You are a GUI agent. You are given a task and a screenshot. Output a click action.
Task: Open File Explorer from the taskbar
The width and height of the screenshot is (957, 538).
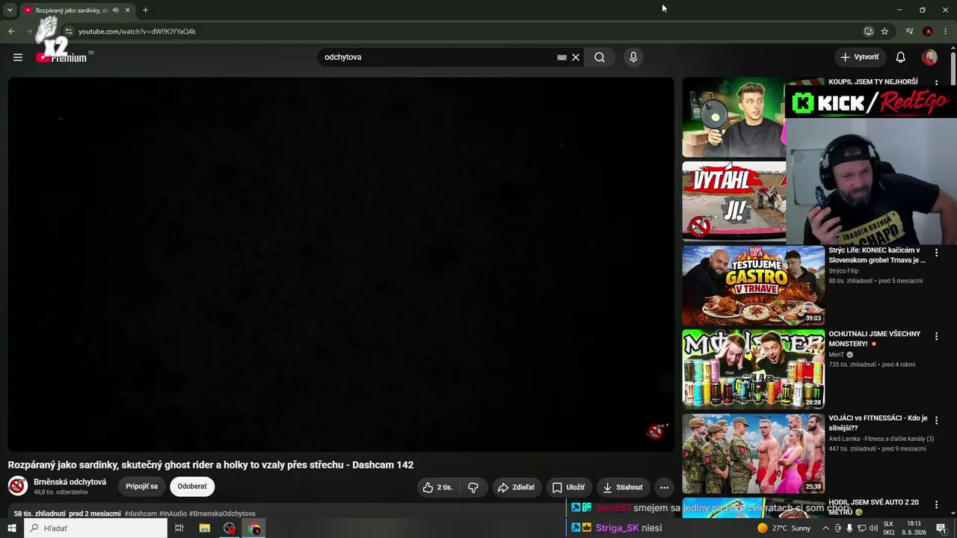pos(204,528)
